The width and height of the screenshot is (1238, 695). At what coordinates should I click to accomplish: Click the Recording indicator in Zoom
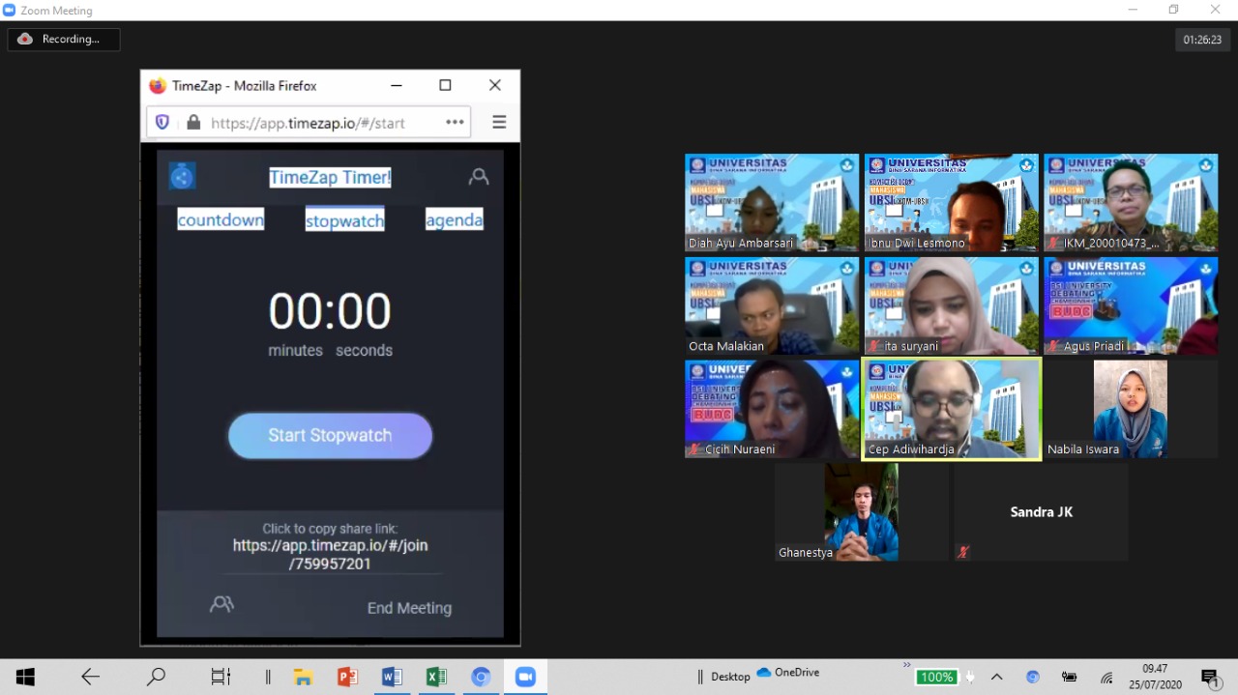(64, 40)
